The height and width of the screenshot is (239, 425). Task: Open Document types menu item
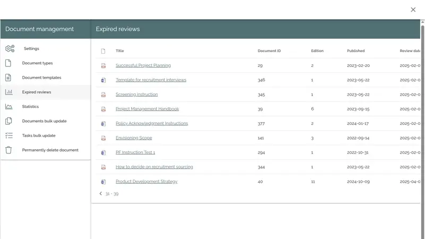pyautogui.click(x=45, y=63)
